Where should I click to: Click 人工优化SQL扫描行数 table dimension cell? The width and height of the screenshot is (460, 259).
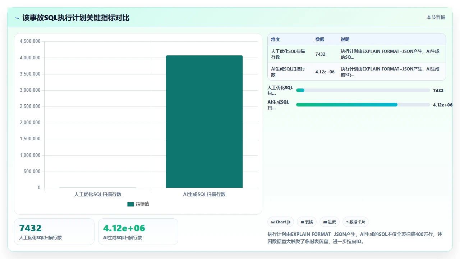(x=289, y=54)
